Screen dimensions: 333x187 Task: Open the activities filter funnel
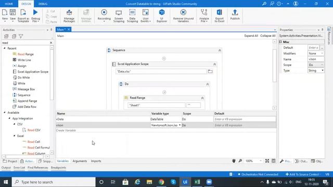(x=21, y=36)
